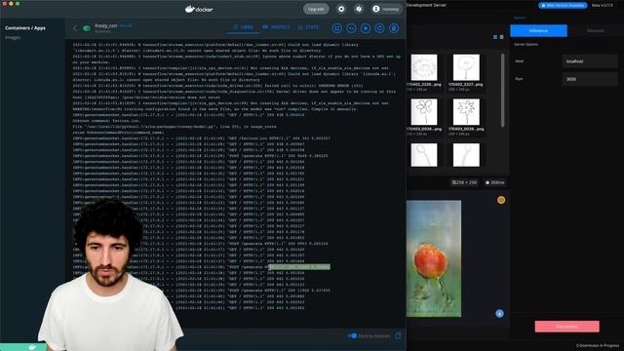Select the first 170403_0038 flower sketch thumbnail
The height and width of the screenshot is (351, 624).
click(x=424, y=112)
